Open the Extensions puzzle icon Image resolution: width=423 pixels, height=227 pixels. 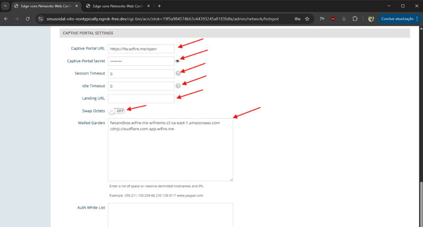point(355,19)
